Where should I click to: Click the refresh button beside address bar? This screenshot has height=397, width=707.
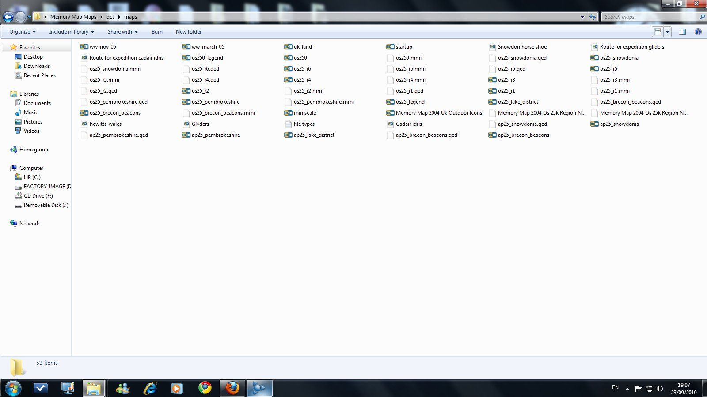coord(593,17)
